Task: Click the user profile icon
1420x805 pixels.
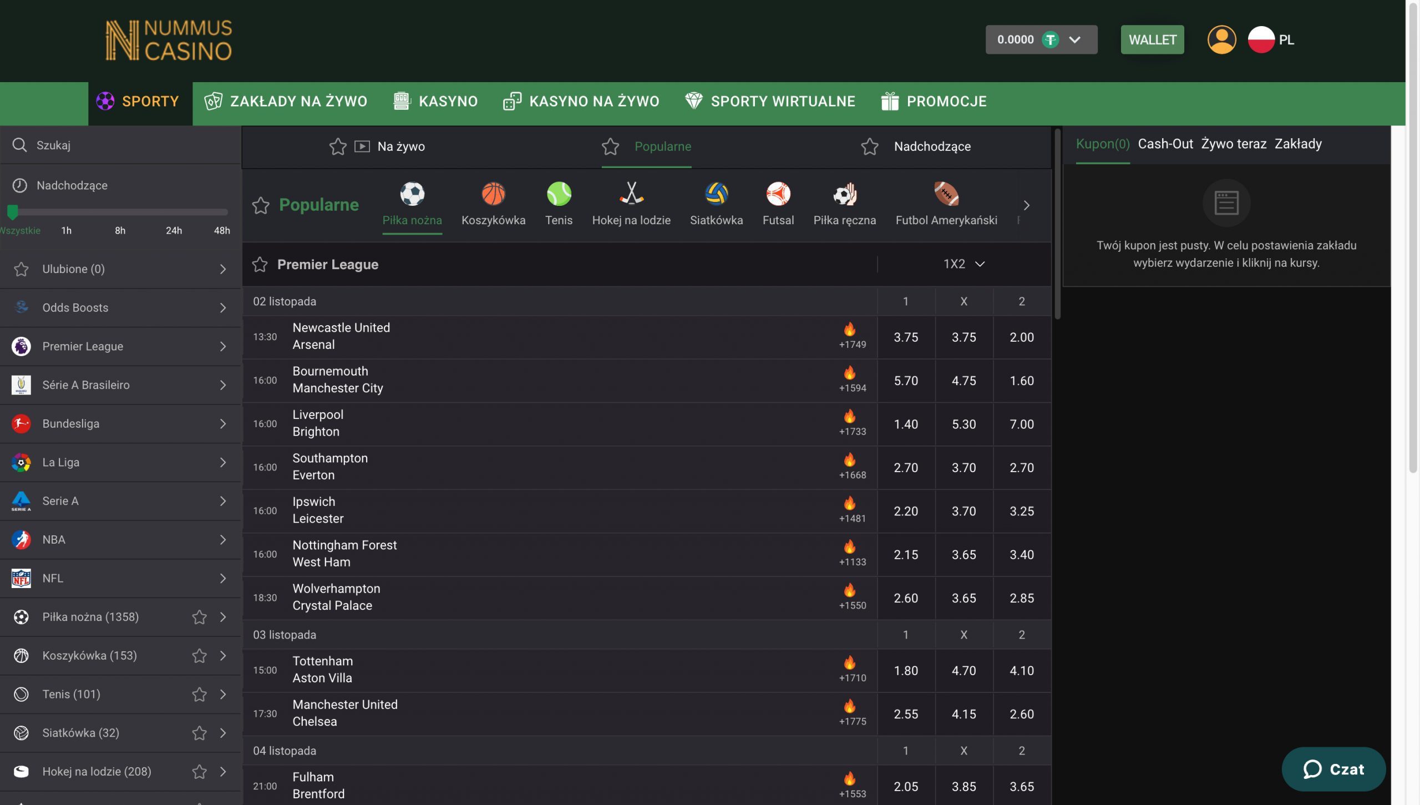Action: click(1221, 39)
